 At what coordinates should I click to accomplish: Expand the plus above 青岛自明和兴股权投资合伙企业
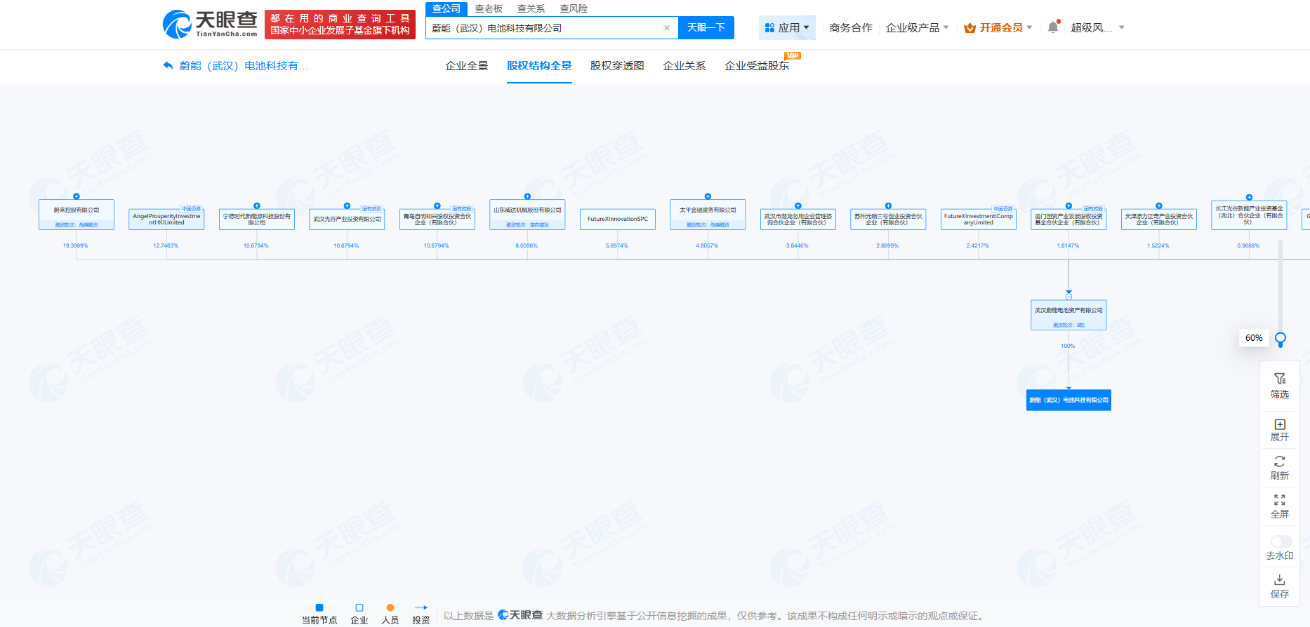[x=437, y=206]
